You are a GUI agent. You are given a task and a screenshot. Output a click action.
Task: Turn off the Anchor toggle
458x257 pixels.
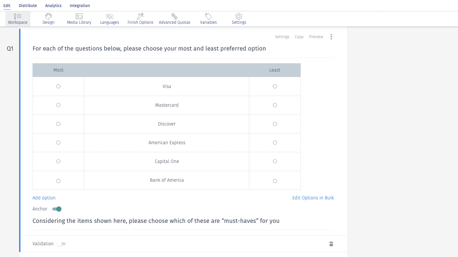pyautogui.click(x=57, y=209)
